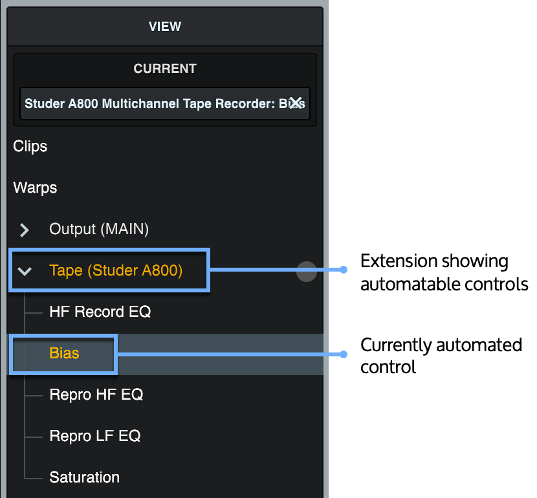Open the Warps view
The image size is (537, 498).
34,188
